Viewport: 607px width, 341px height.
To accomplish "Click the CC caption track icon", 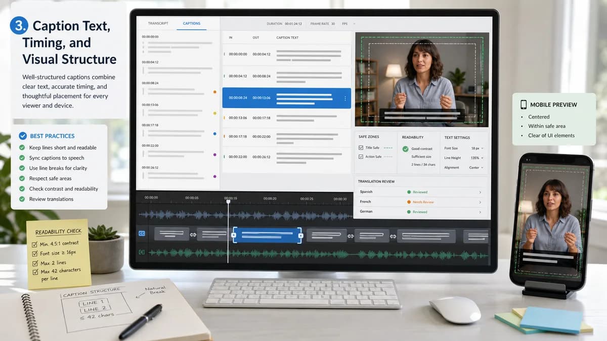I will pos(142,233).
